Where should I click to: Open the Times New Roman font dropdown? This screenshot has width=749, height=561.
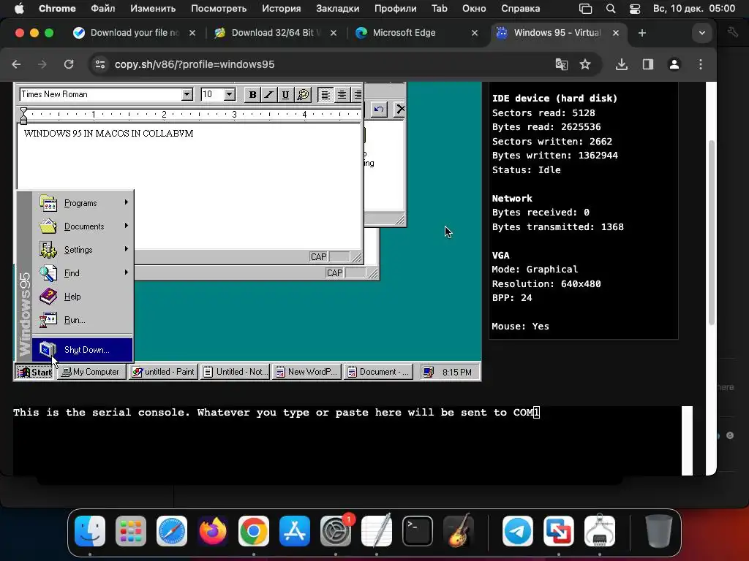187,94
